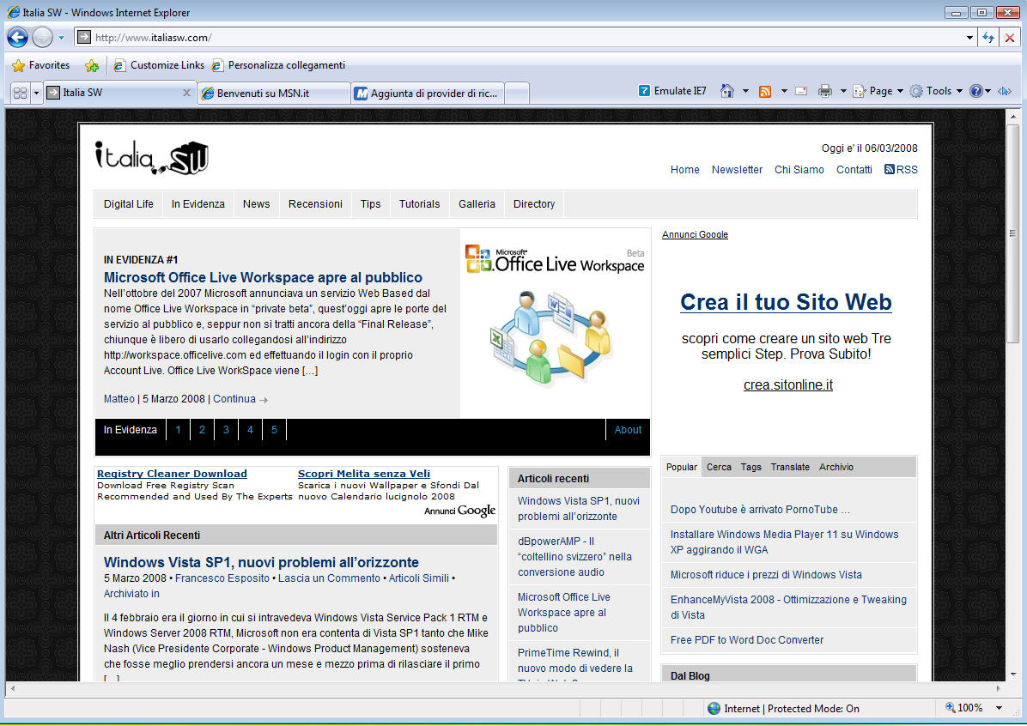The image size is (1027, 726).
Task: Click the 100% zoom level button
Action: tap(965, 708)
